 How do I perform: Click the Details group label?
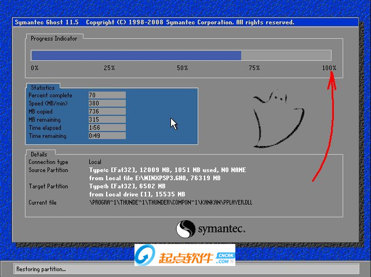pos(39,154)
